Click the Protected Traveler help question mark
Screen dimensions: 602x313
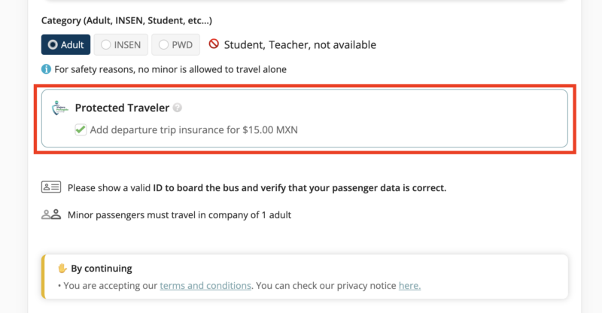pyautogui.click(x=178, y=108)
